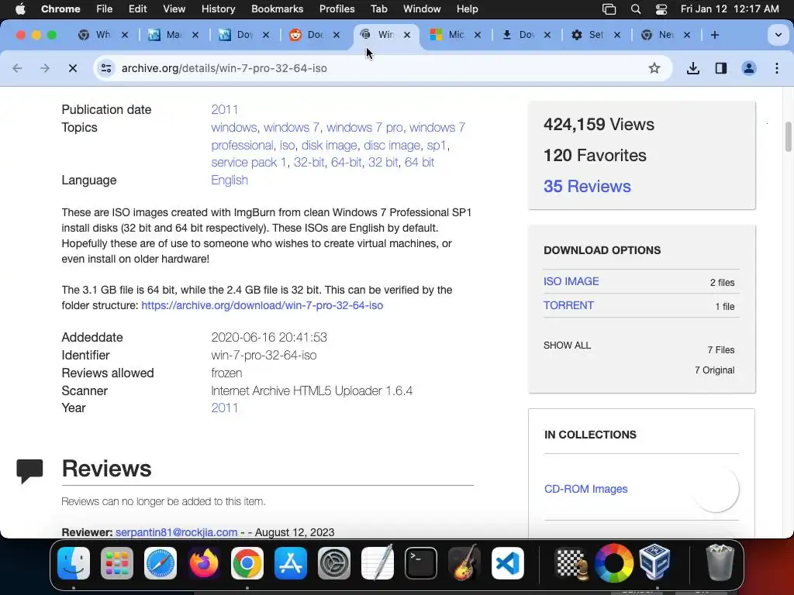This screenshot has width=794, height=595.
Task: Close the Settings tab
Action: (x=616, y=35)
